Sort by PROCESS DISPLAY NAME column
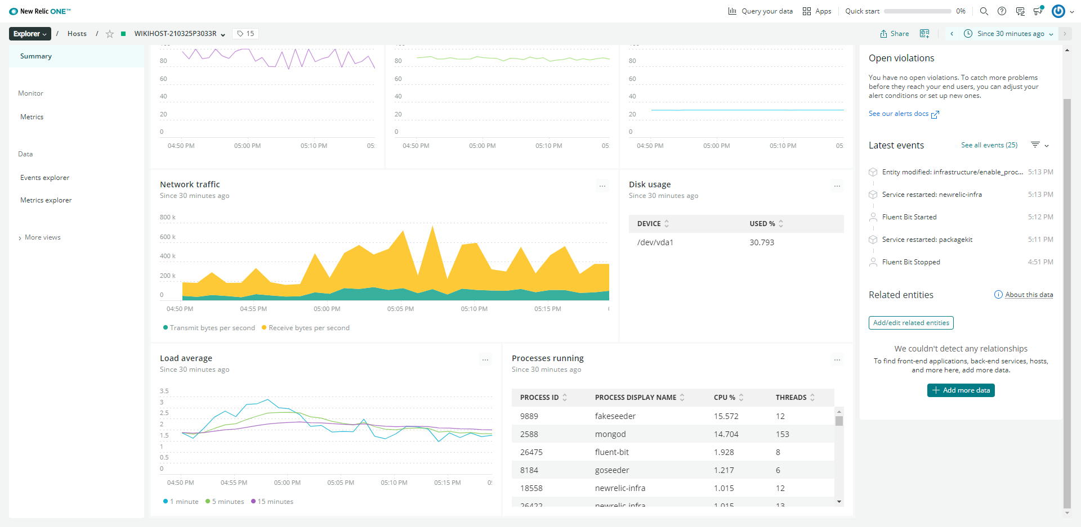Viewport: 1081px width, 527px height. point(682,398)
